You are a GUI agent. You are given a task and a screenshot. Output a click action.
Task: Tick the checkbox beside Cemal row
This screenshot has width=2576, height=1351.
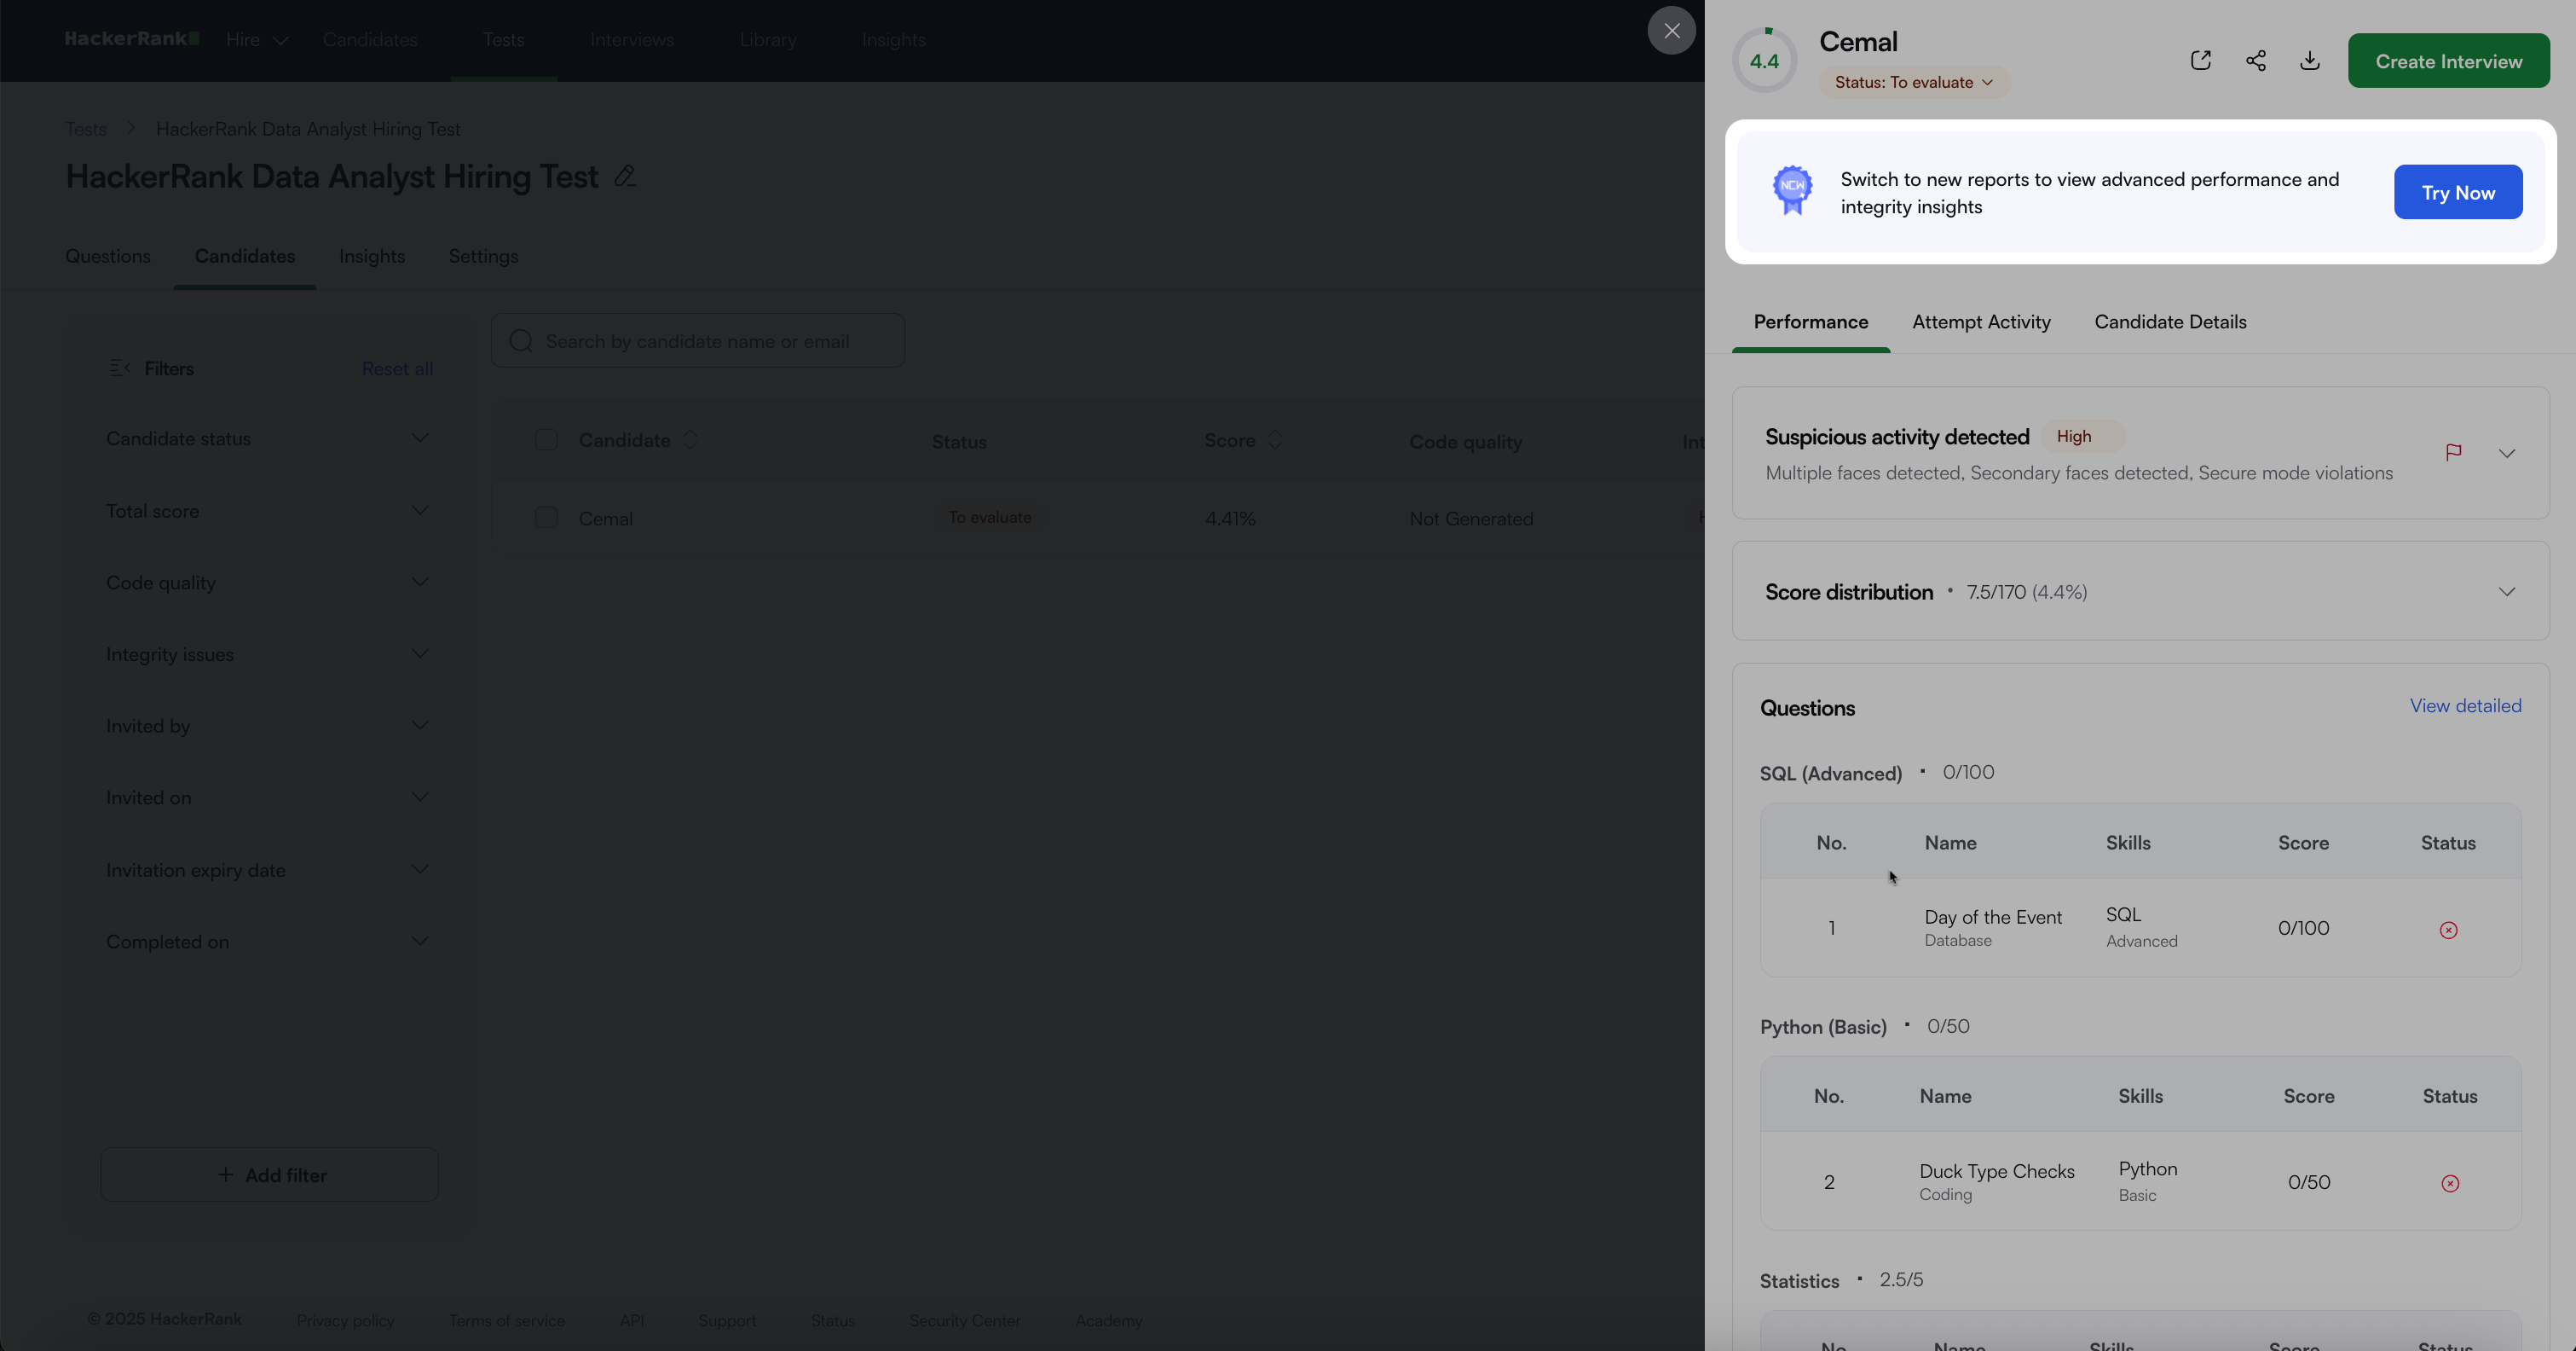546,518
